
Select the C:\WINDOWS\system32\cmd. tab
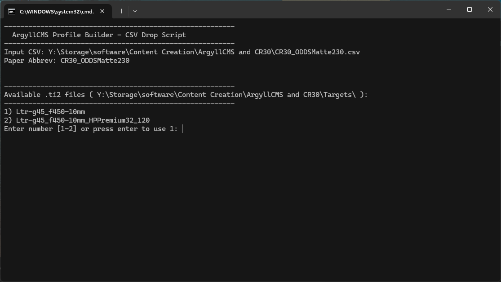click(x=57, y=11)
